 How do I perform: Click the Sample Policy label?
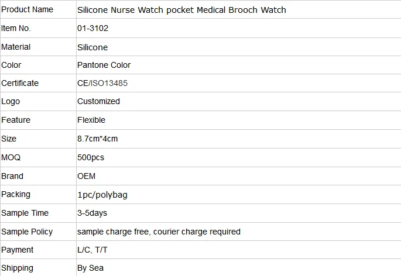pyautogui.click(x=27, y=232)
